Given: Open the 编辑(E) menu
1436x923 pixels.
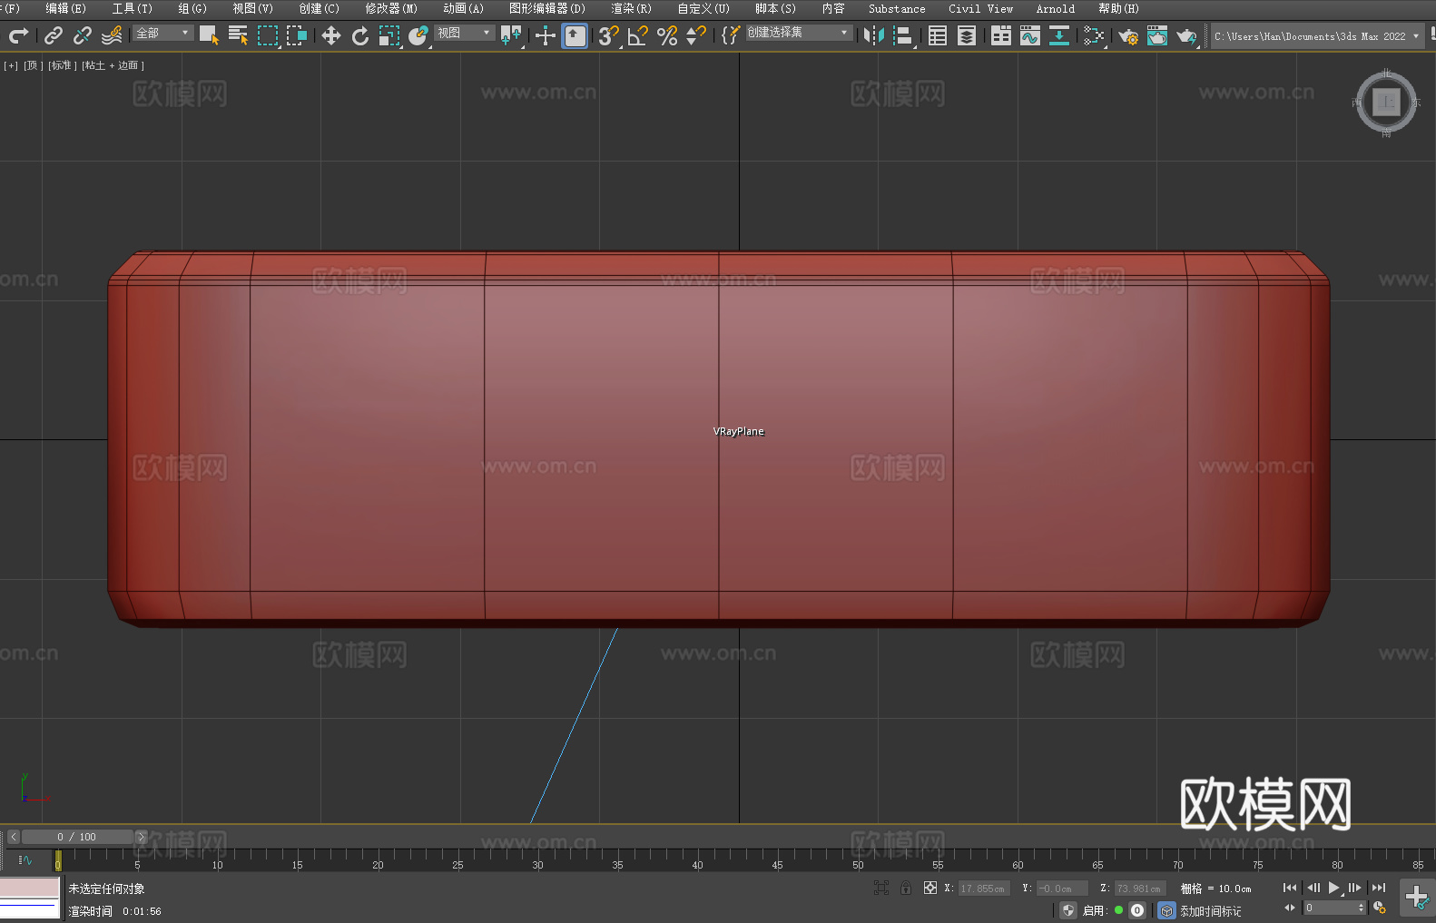Looking at the screenshot, I should [x=65, y=8].
